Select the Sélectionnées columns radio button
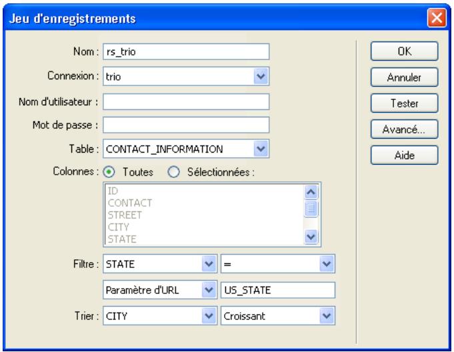 [x=174, y=172]
